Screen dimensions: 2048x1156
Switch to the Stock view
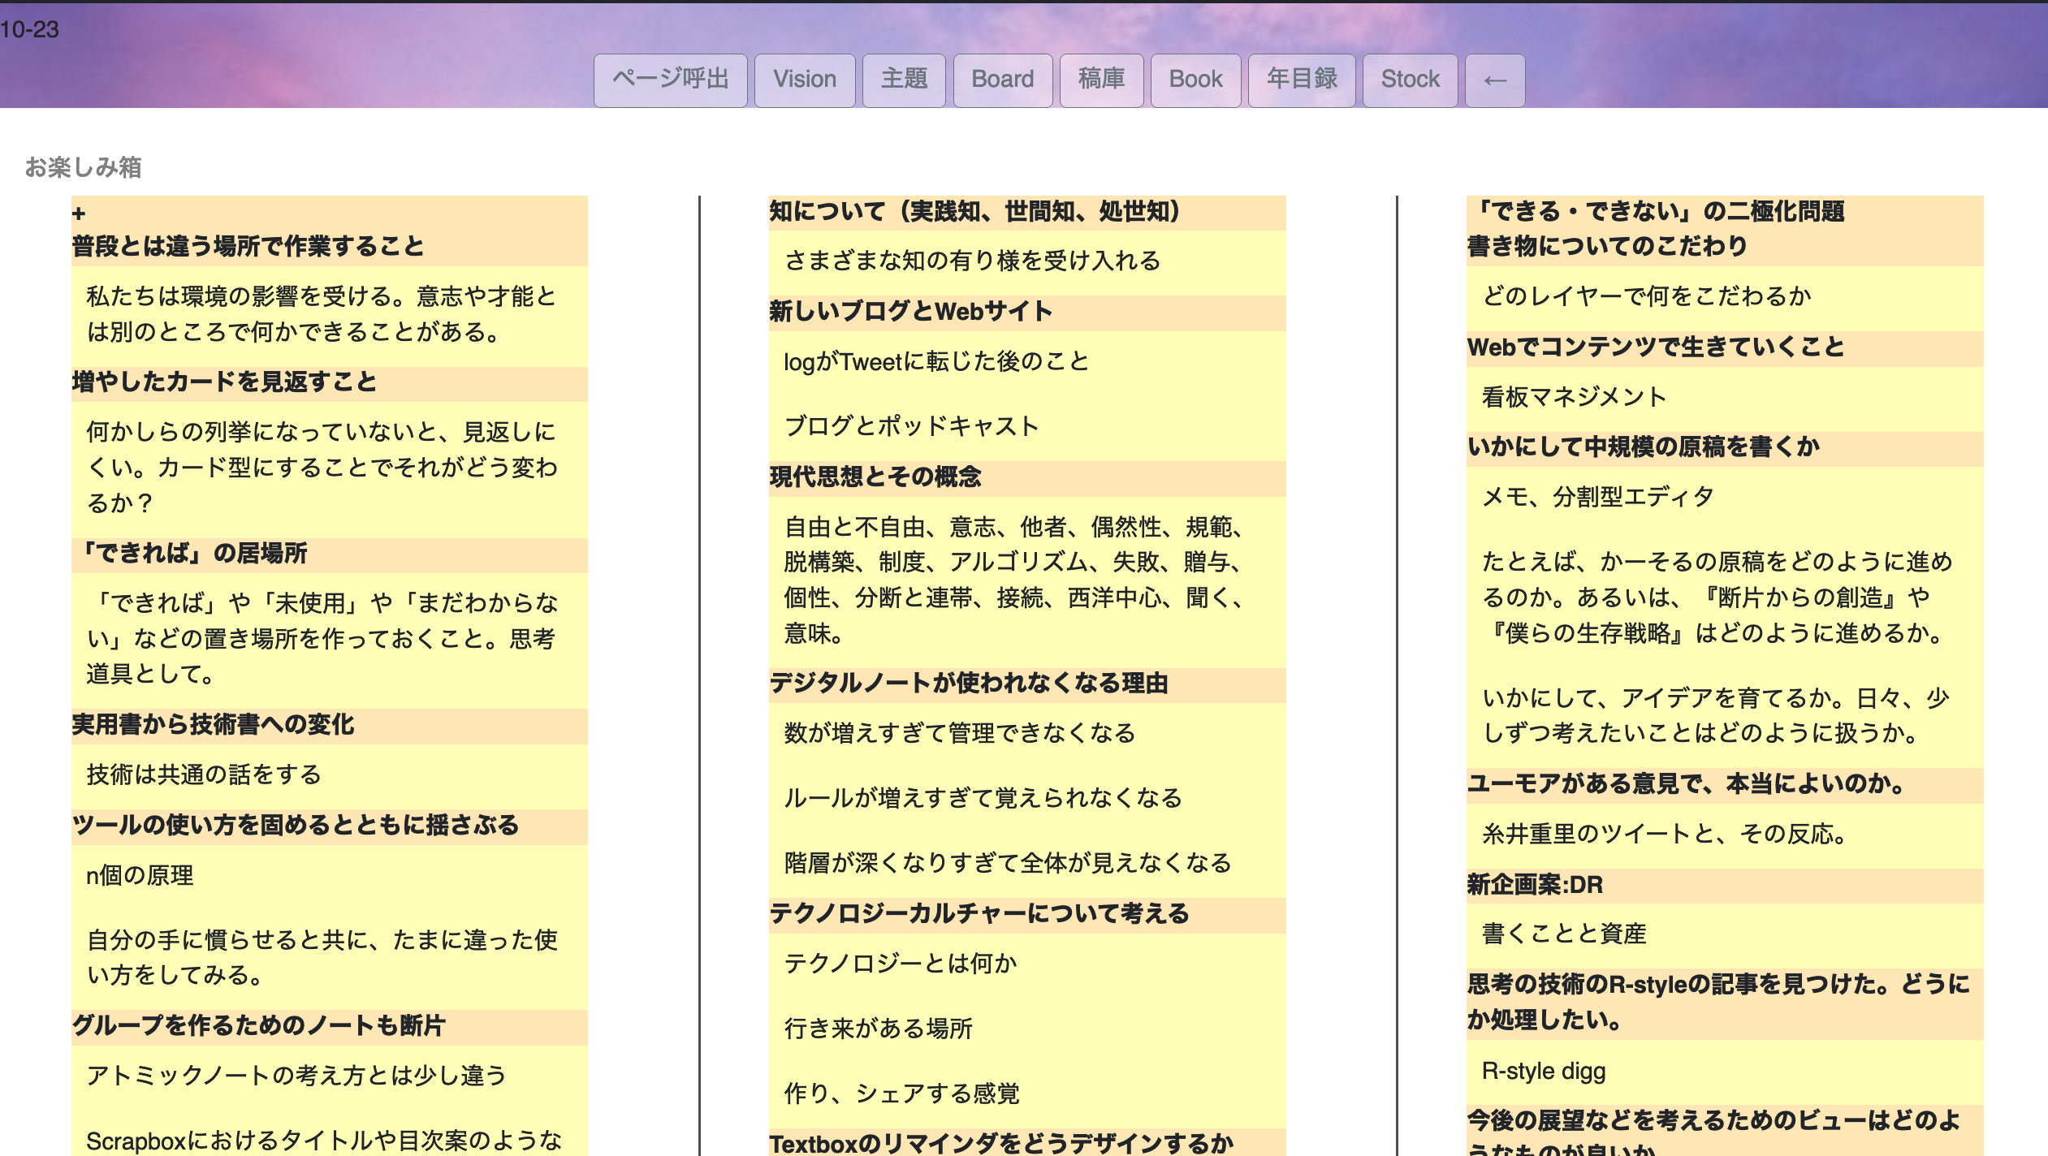coord(1410,80)
